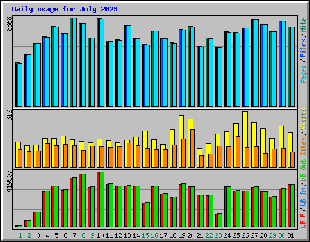
Task: Click day 22 label on the x-axis
Action: tap(209, 235)
